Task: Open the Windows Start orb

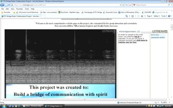Action: 4,106
